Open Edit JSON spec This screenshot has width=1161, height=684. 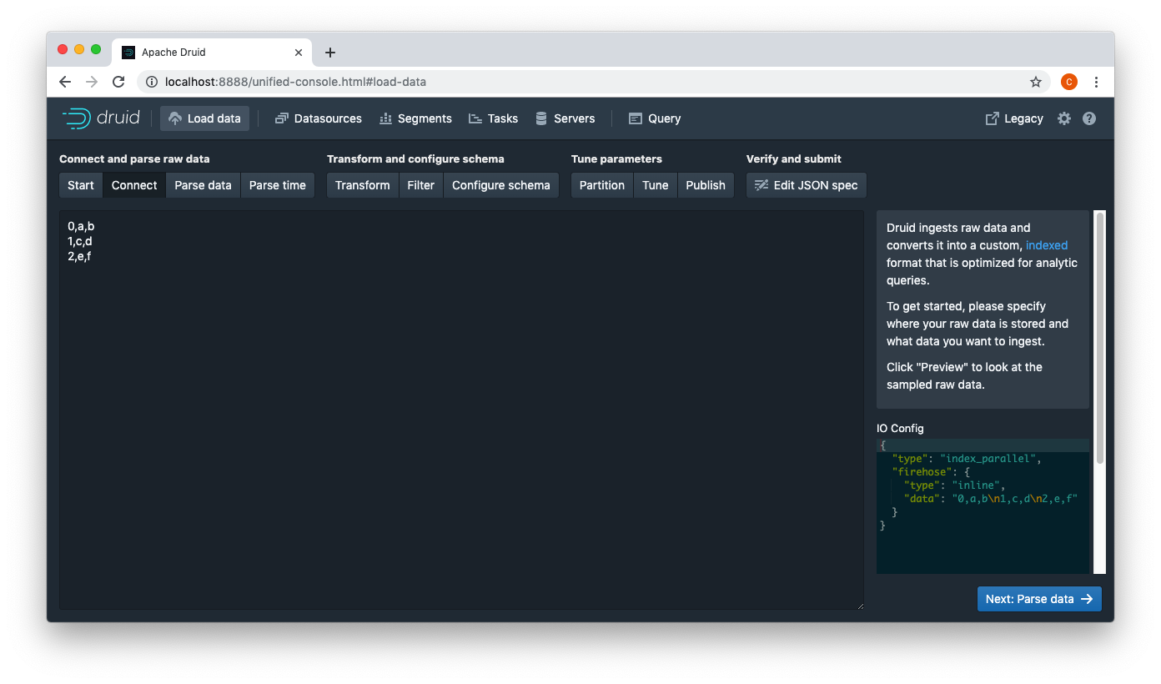tap(807, 185)
